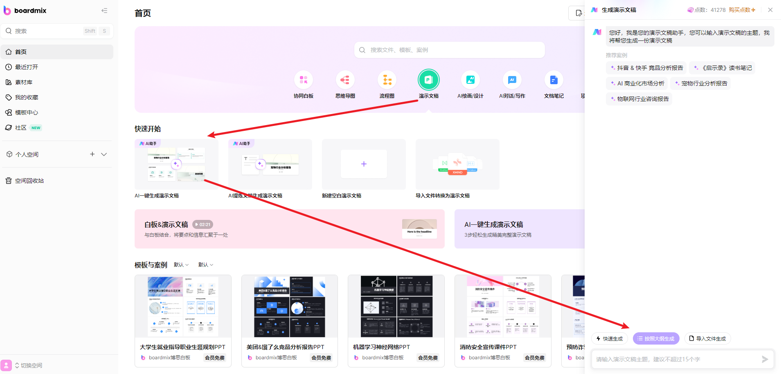Screen dimensions: 781x374
Task: Open the 文档笔记 creation icon
Action: [x=554, y=80]
